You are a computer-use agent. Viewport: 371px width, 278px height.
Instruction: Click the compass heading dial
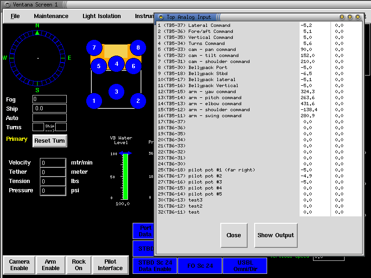(38, 58)
